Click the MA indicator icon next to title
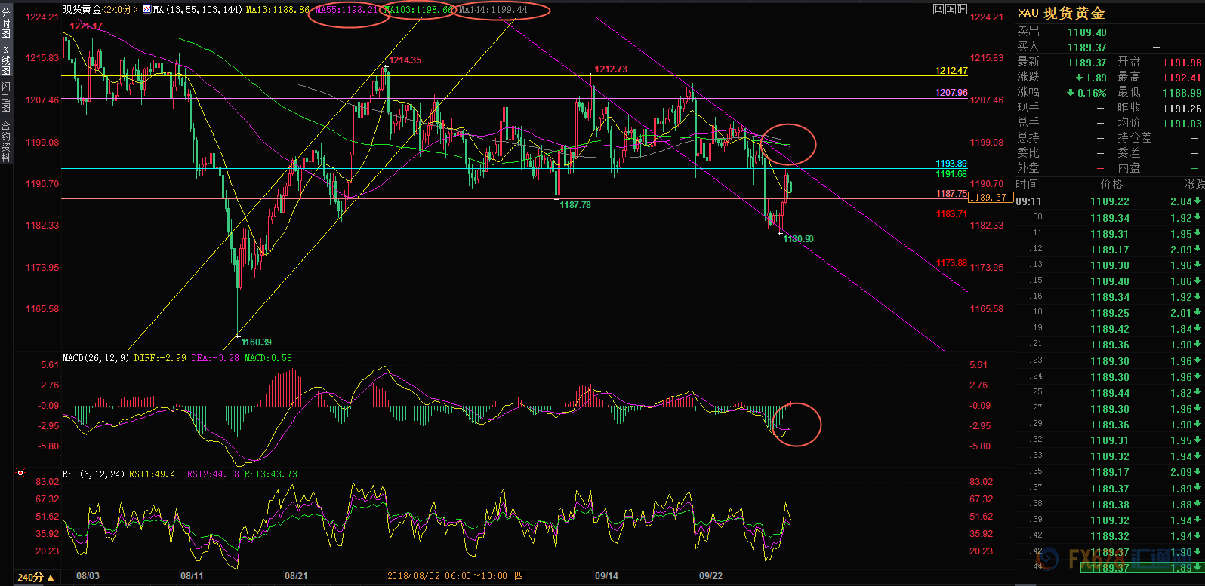The image size is (1205, 586). coord(146,10)
